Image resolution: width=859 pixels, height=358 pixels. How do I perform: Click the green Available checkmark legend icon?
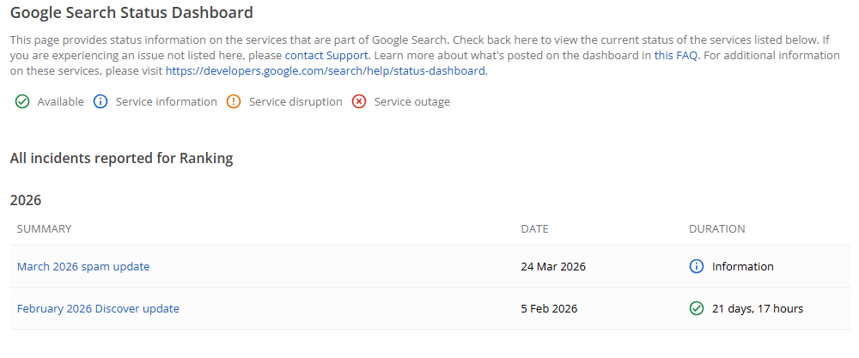pyautogui.click(x=21, y=102)
